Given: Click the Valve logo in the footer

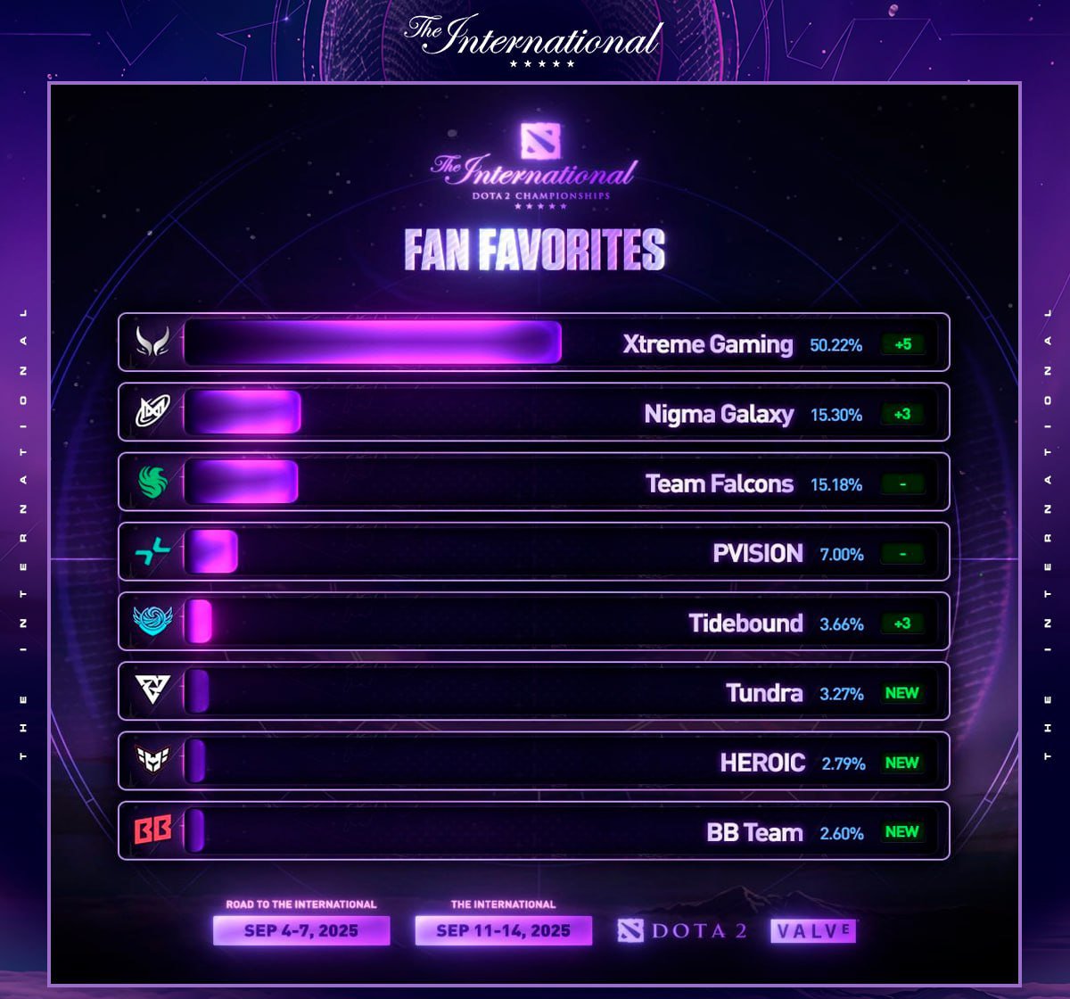Looking at the screenshot, I should point(812,931).
